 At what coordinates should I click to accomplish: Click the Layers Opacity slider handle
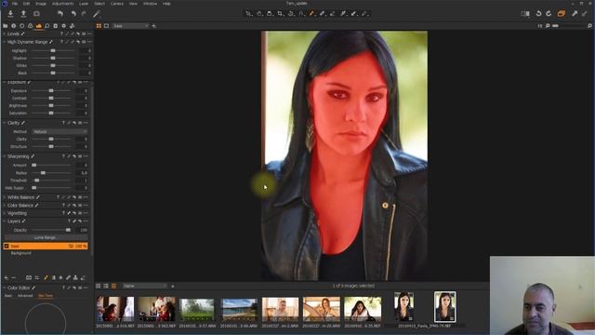tap(68, 230)
